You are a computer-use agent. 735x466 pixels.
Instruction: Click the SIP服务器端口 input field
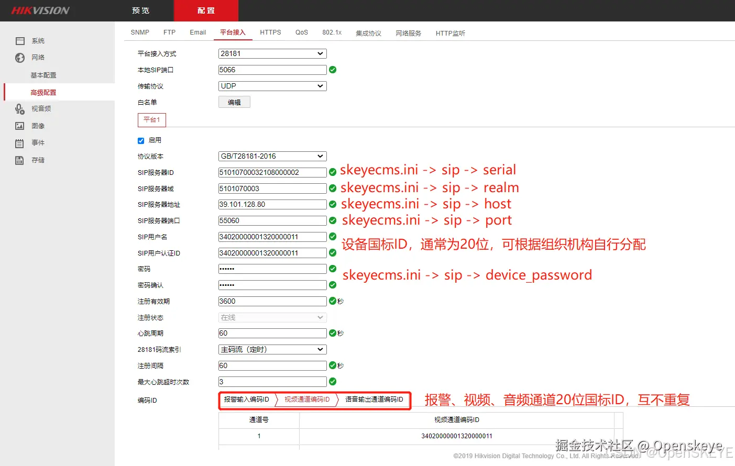pyautogui.click(x=272, y=220)
